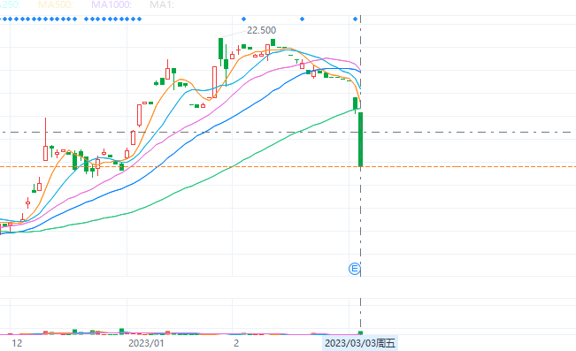This screenshot has width=576, height=351.
Task: Click the 22.500 high price label
Action: pos(261,30)
